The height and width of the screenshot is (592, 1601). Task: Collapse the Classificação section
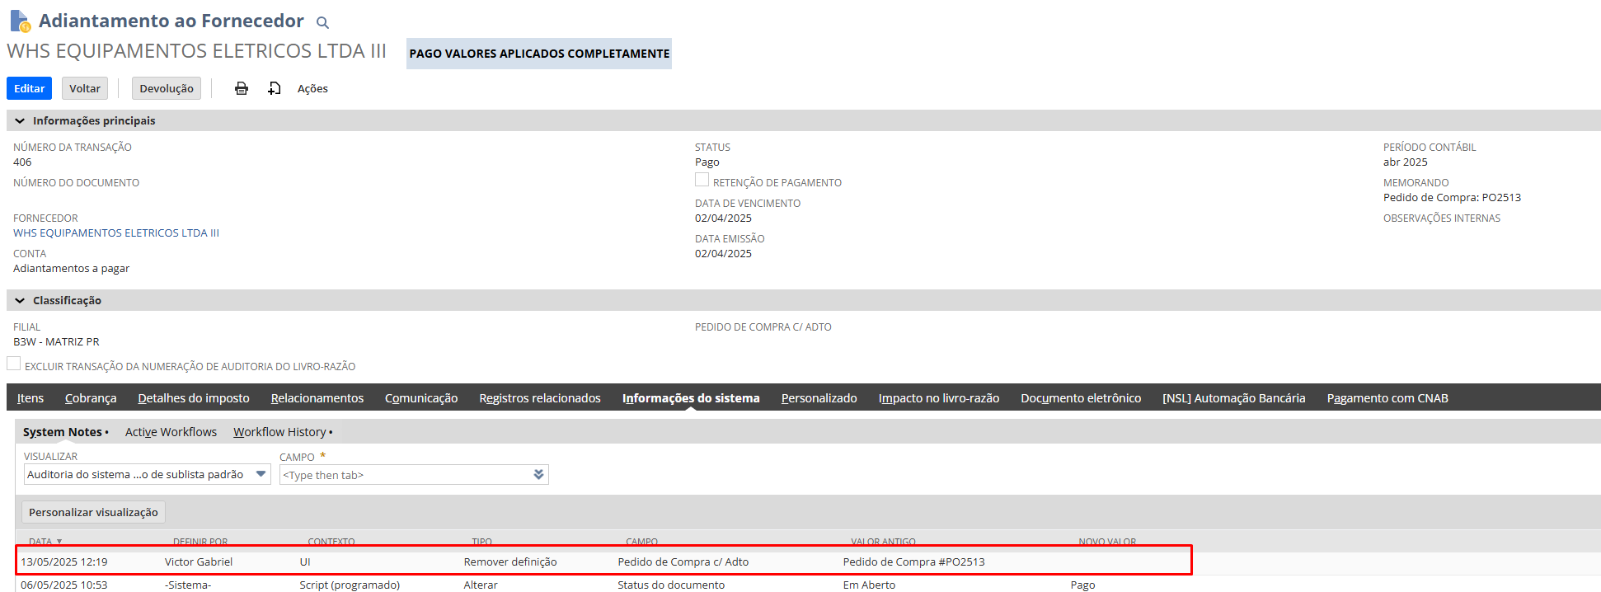click(20, 301)
